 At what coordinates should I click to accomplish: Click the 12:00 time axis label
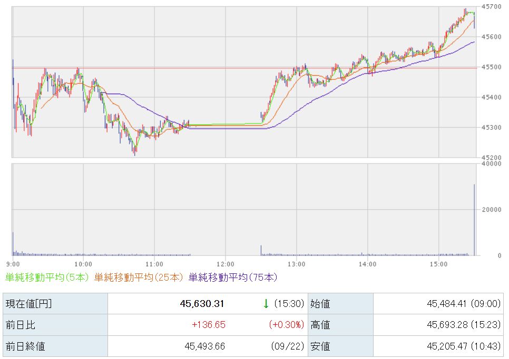(x=226, y=264)
